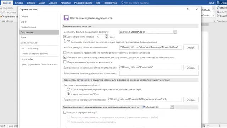Screen dimensions: 227x128
Task: Click the lightbulb Tell Me icon
Action: click(122, 3)
